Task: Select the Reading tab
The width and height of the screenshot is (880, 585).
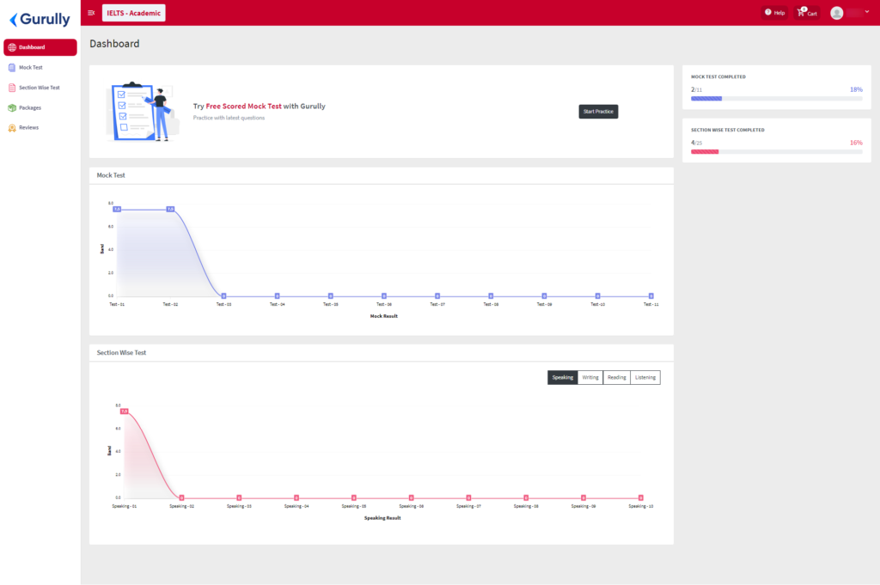Action: click(x=616, y=377)
